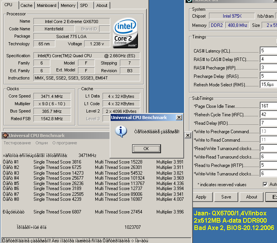Image resolution: width=277 pixels, height=243 pixels.
Task: Open CAS# Latency (tCL) value dropdown
Action: (x=269, y=51)
